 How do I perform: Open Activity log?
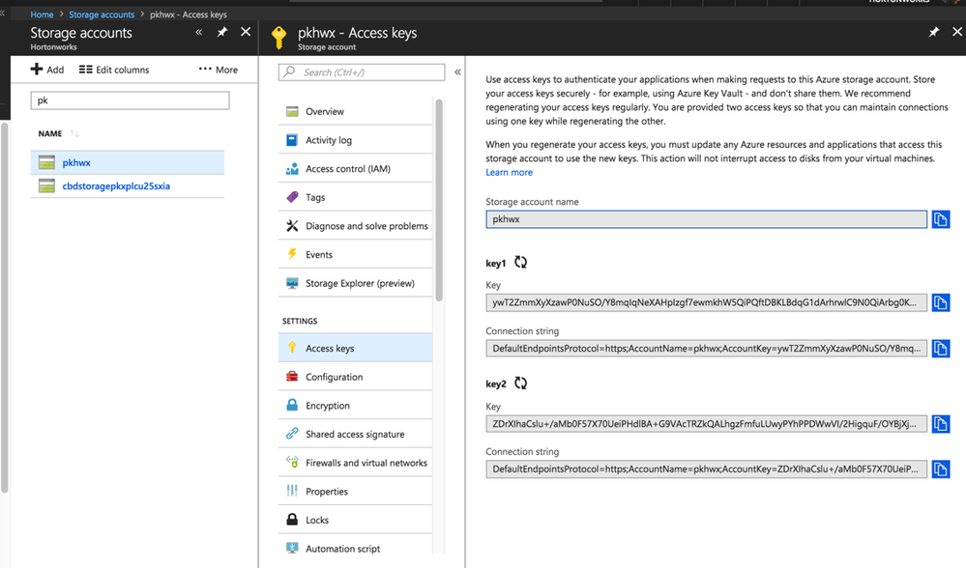pyautogui.click(x=356, y=140)
